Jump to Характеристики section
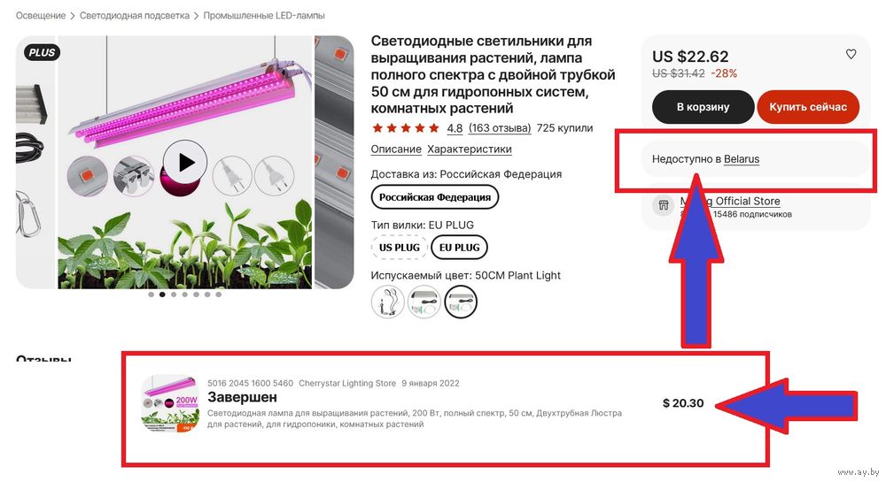 469,149
